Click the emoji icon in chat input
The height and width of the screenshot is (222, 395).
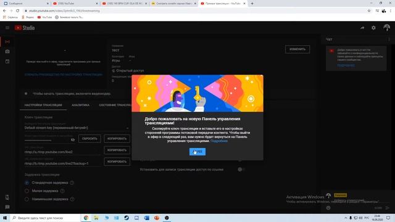coord(328,208)
